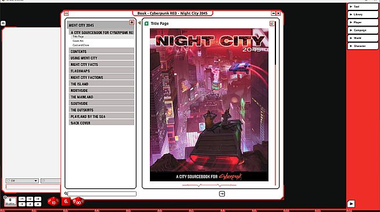Expand the NORTHSIDE chapter

point(102,90)
